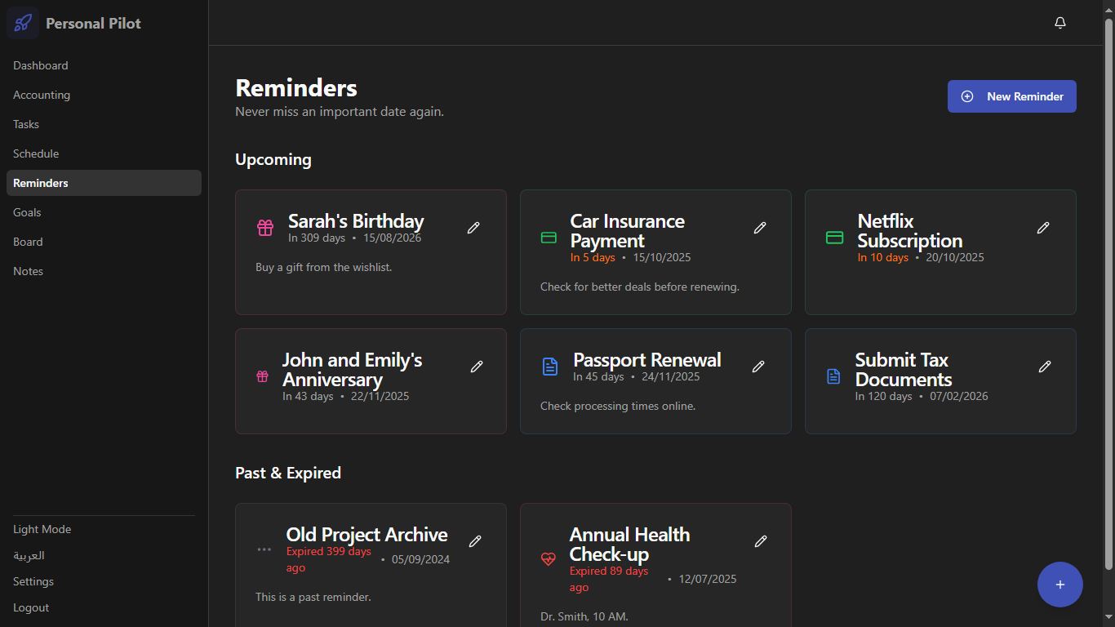Viewport: 1115px width, 627px height.
Task: Click the Personal Pilot rocket logo
Action: tap(23, 23)
